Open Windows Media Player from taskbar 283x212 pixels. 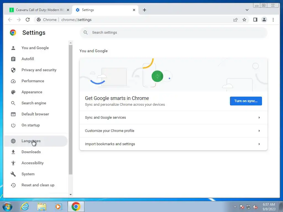coord(58,206)
